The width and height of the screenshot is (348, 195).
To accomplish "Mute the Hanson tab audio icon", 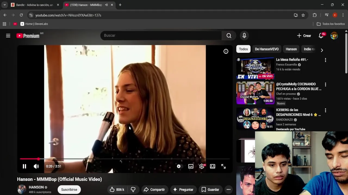I will pos(106,5).
